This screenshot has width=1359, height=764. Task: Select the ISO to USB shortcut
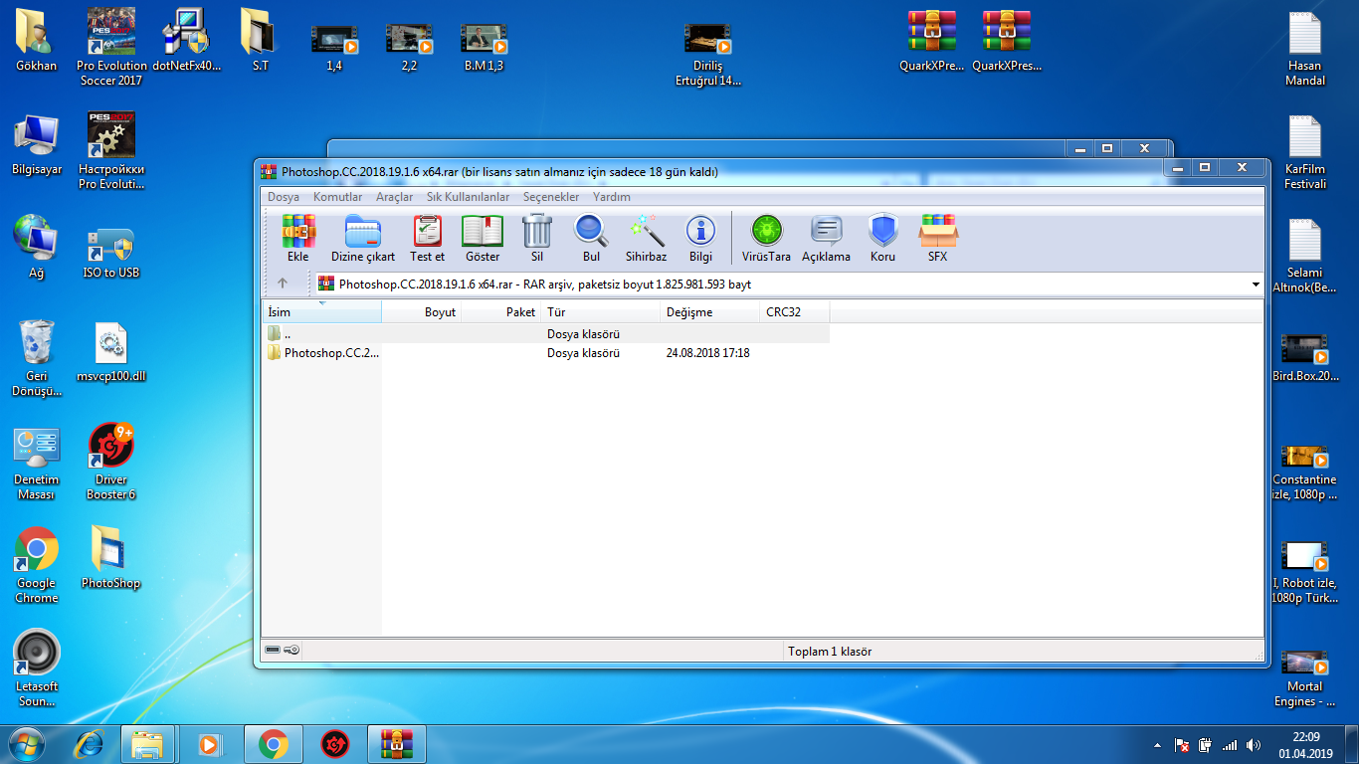[x=111, y=253]
